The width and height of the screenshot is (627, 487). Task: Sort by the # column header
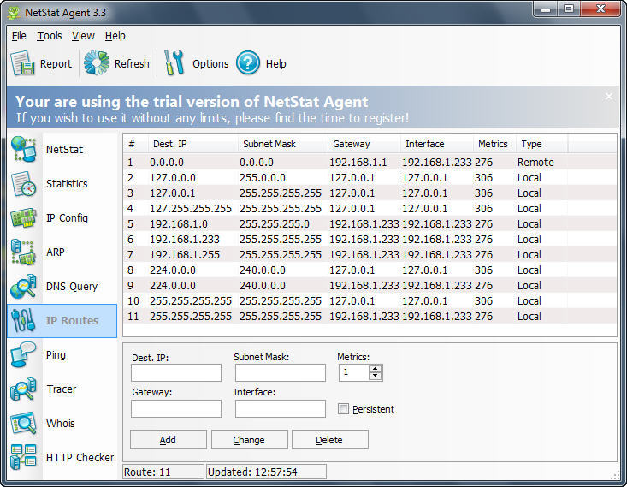click(135, 144)
